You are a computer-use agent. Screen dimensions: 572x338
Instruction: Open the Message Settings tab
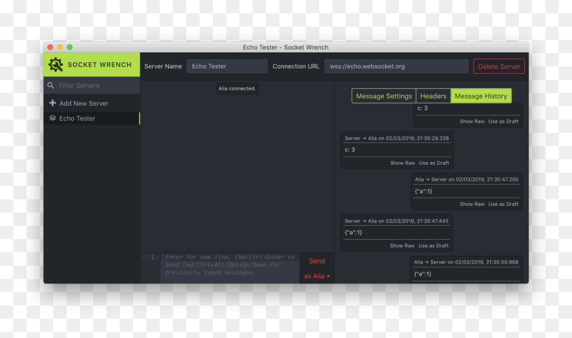pyautogui.click(x=384, y=96)
